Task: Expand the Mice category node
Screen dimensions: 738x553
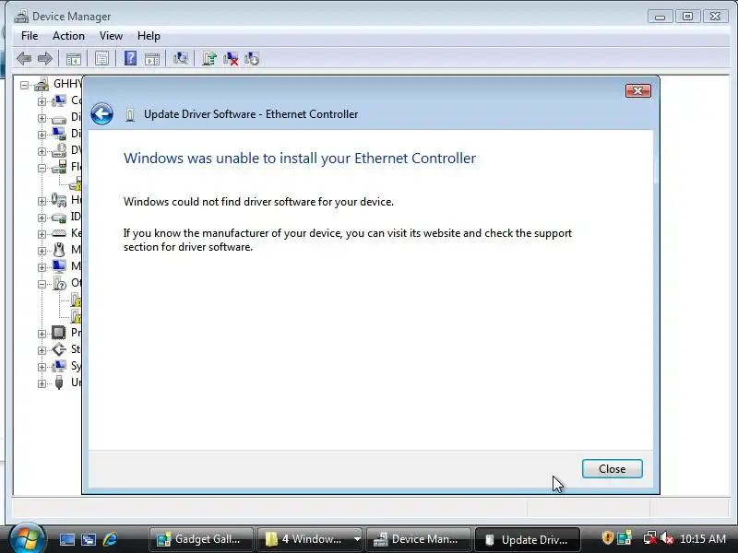Action: (x=42, y=251)
